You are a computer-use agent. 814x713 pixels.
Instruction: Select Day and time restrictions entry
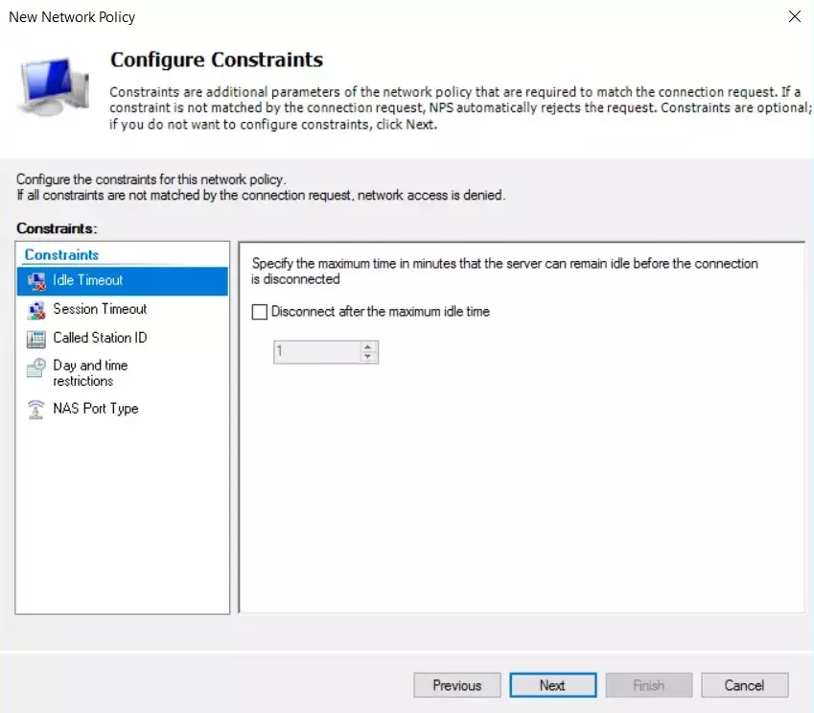click(x=92, y=372)
